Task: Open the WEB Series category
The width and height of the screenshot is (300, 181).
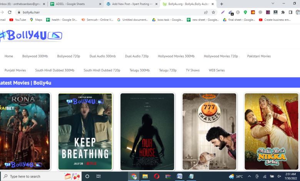Action: (x=217, y=70)
